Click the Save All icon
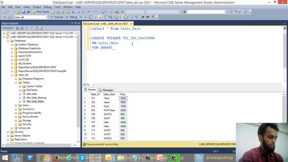Image resolution: width=288 pixels, height=162 pixels. click(x=28, y=12)
